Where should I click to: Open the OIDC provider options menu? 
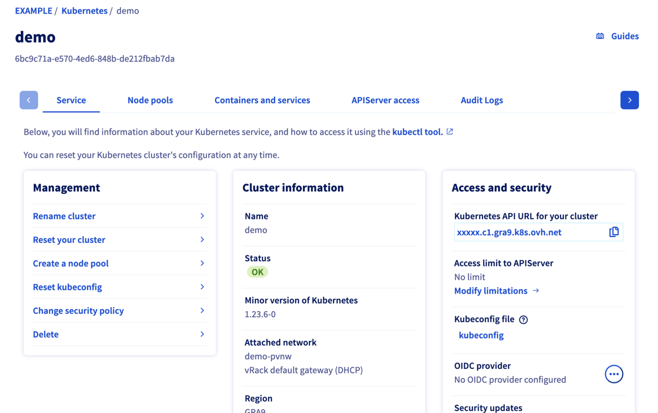point(614,374)
